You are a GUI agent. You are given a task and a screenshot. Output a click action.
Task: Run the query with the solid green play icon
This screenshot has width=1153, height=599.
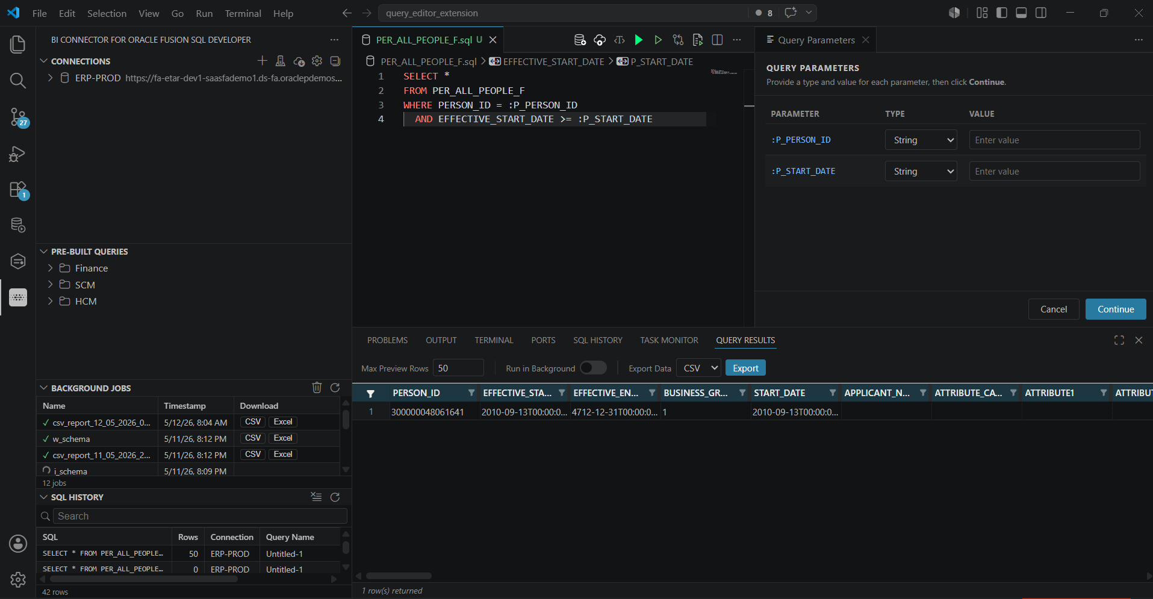(x=639, y=40)
